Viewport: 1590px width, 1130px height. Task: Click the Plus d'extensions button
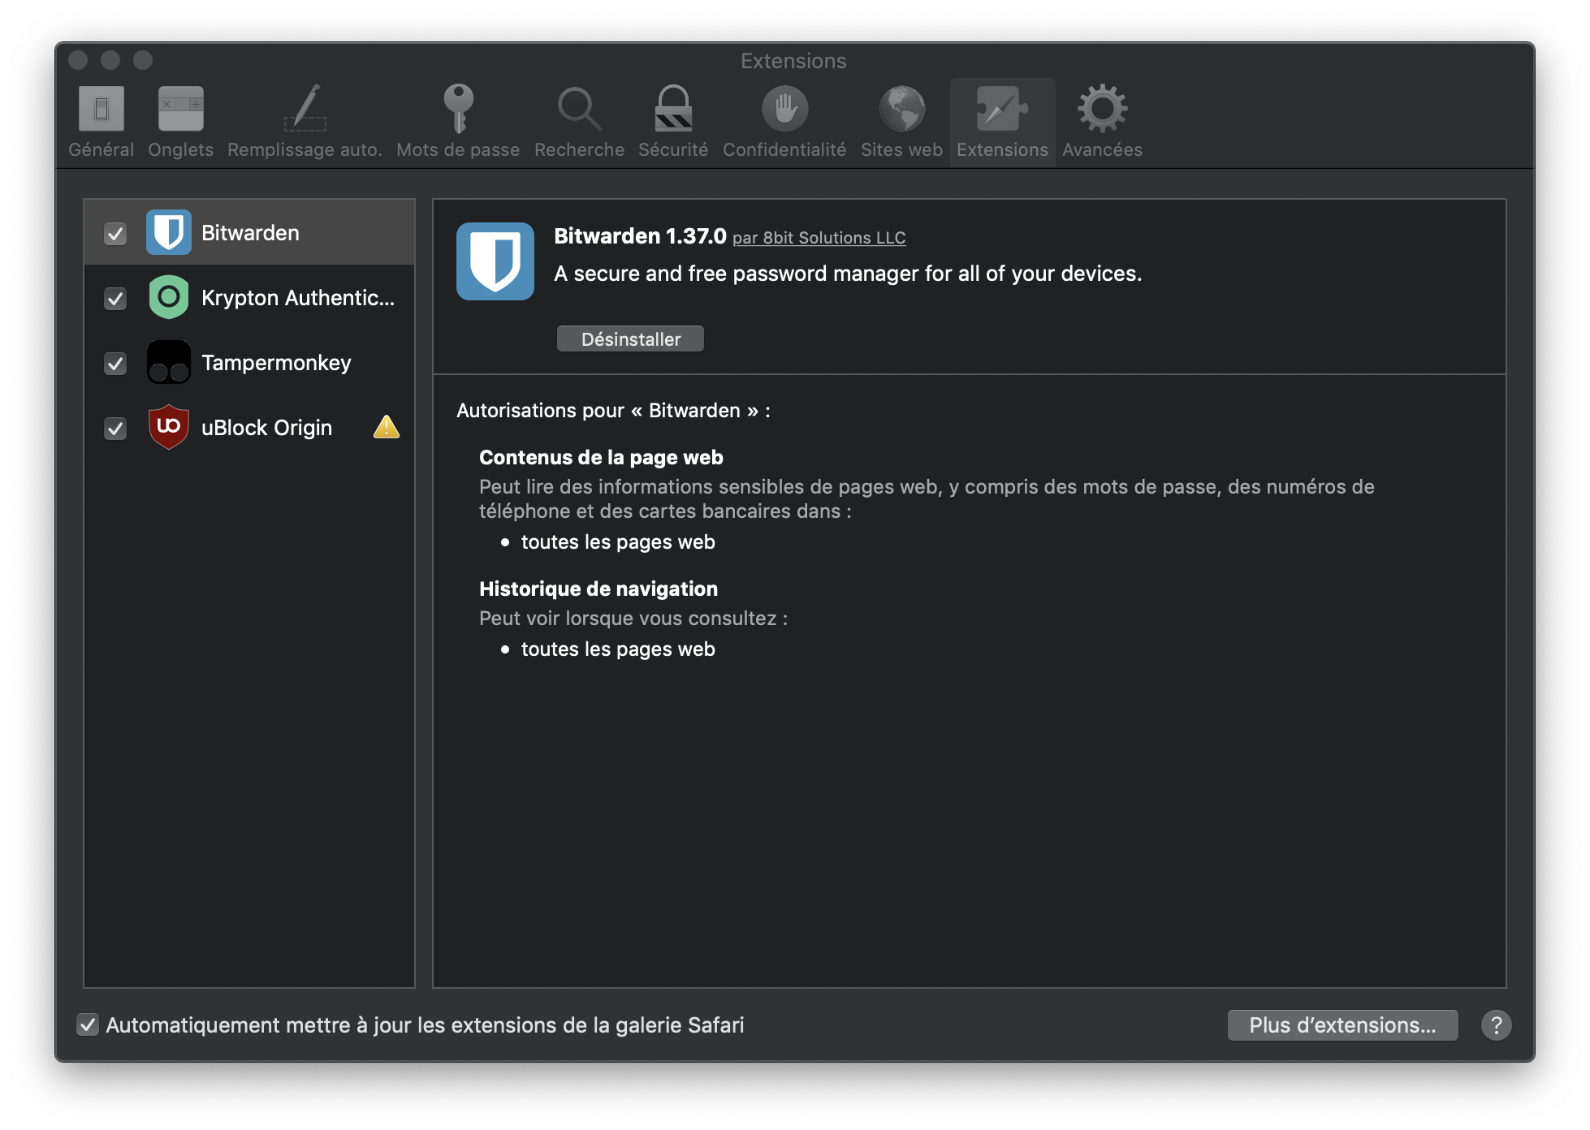pyautogui.click(x=1342, y=1024)
